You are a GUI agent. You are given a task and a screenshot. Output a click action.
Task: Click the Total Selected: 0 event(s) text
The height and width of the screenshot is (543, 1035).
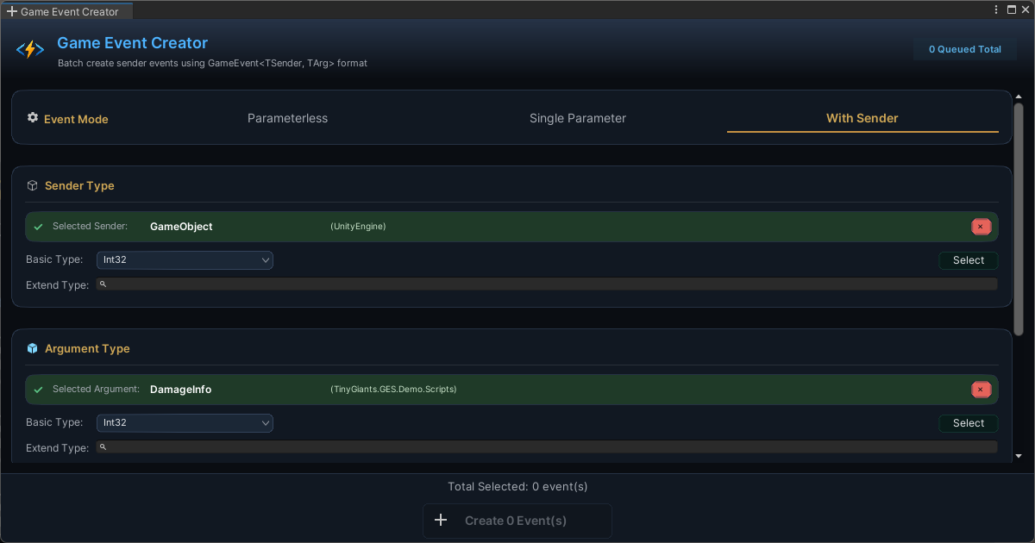[517, 486]
